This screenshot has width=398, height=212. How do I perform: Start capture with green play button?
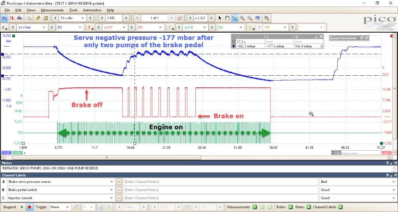pyautogui.click(x=22, y=207)
